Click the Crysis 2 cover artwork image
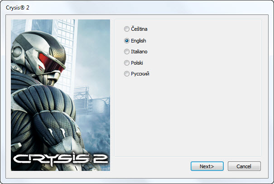This screenshot has width=274, height=184. [x=61, y=95]
